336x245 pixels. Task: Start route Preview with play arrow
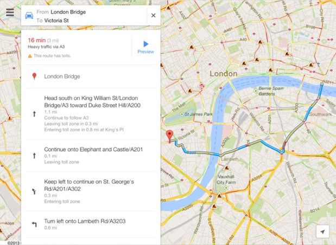[x=145, y=47]
